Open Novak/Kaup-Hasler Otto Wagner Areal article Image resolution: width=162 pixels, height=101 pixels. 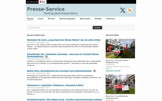(x=65, y=100)
